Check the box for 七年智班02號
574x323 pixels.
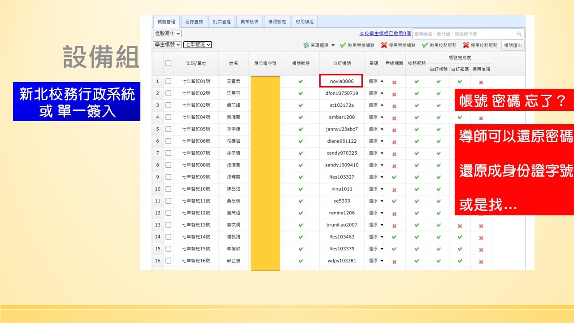coord(168,93)
